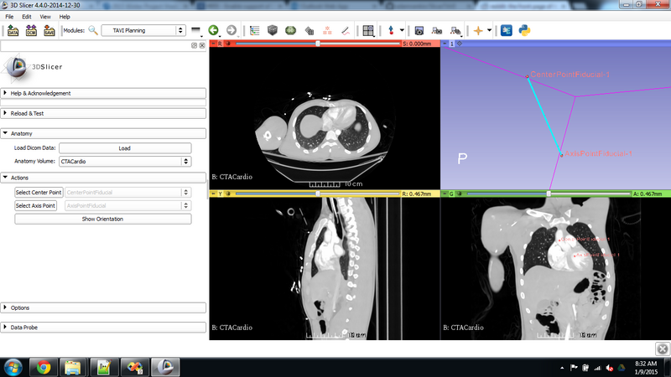Click the Load DICOM toolbar icon
This screenshot has height=377, width=671.
(x=31, y=30)
